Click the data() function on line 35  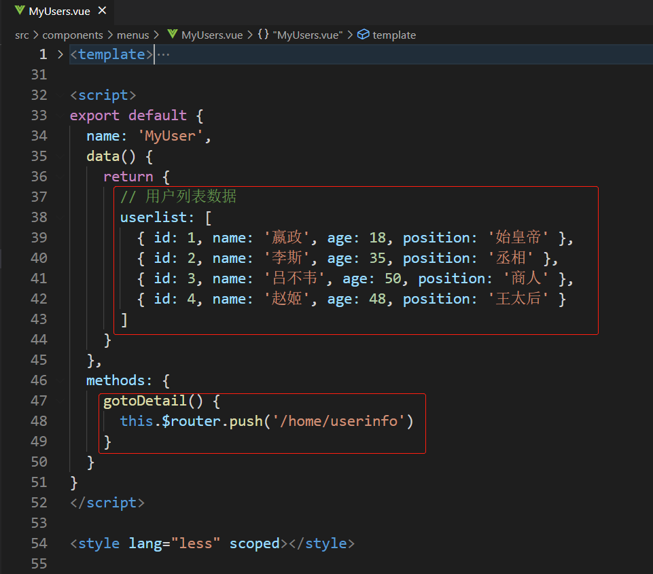pos(111,156)
